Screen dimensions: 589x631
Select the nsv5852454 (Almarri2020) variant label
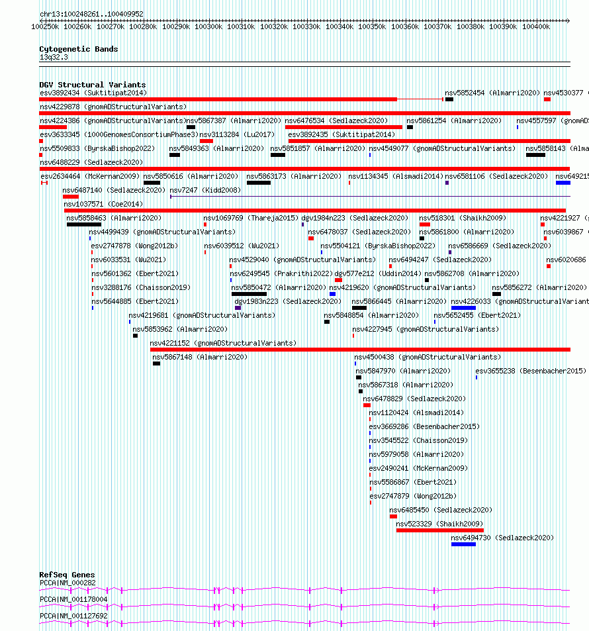point(492,93)
